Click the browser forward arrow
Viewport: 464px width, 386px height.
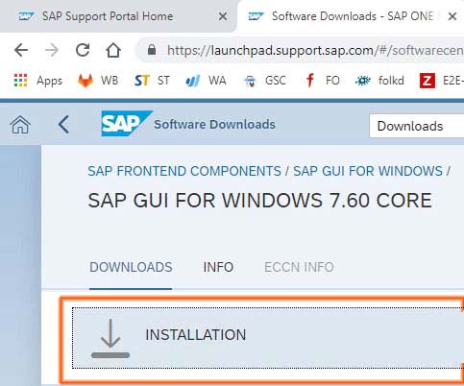pyautogui.click(x=52, y=50)
